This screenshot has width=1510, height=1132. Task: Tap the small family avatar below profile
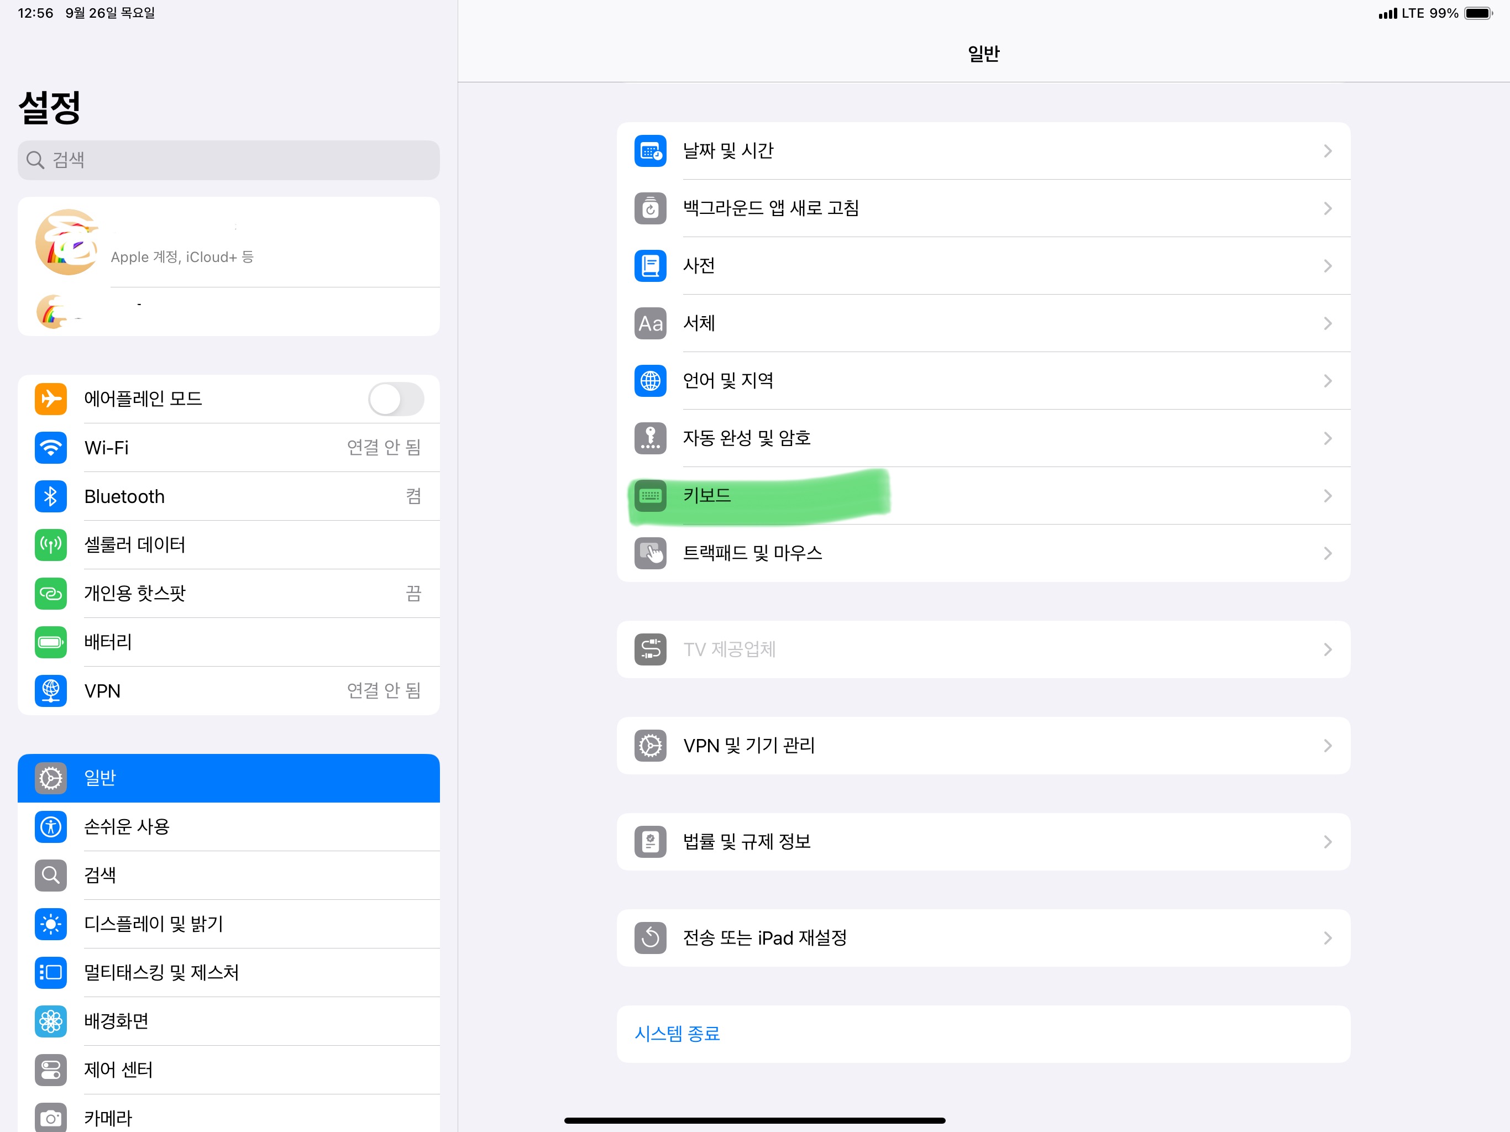pyautogui.click(x=53, y=312)
